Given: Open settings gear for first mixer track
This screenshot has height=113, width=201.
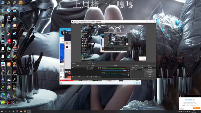Looking at the screenshot, I should tap(128, 70).
